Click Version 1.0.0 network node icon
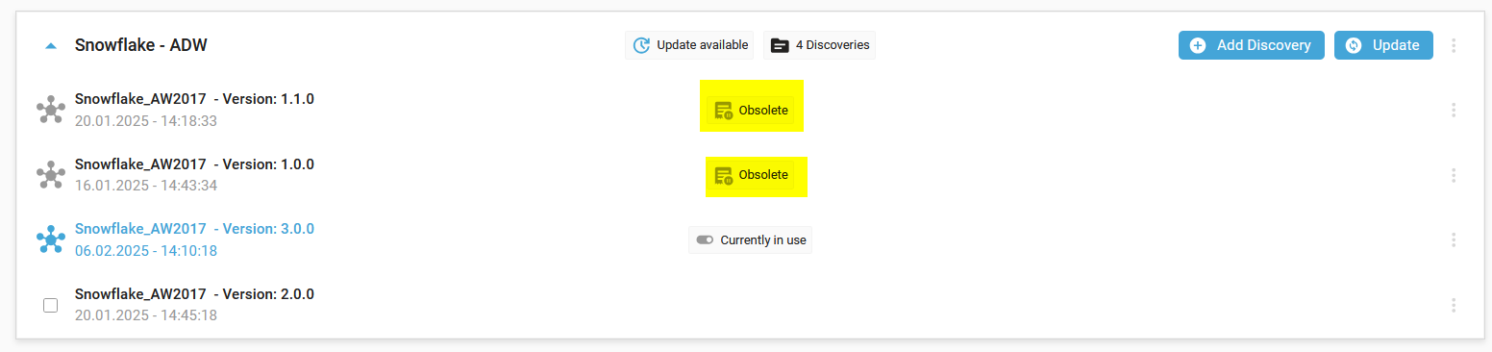Screen dimensions: 1492x352 (50, 175)
